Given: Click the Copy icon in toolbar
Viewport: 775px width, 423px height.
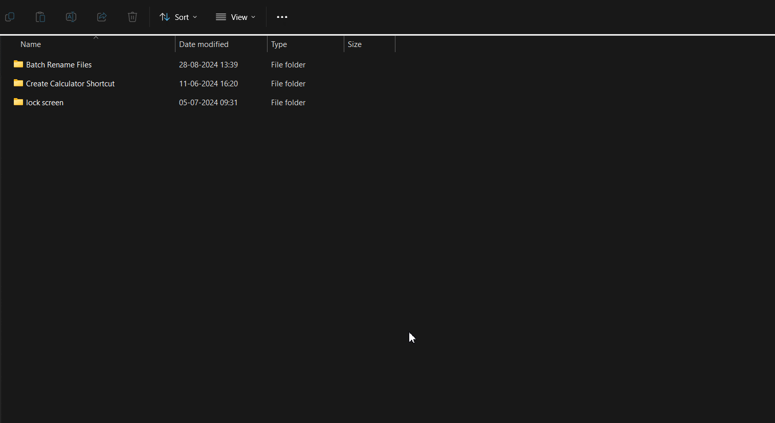Looking at the screenshot, I should pyautogui.click(x=10, y=17).
